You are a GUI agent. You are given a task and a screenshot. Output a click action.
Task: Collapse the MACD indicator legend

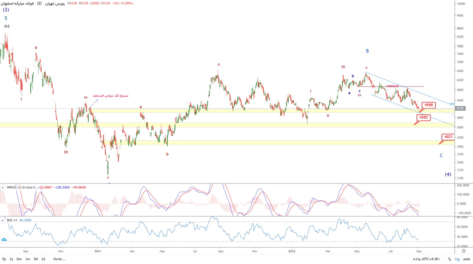(x=3, y=188)
